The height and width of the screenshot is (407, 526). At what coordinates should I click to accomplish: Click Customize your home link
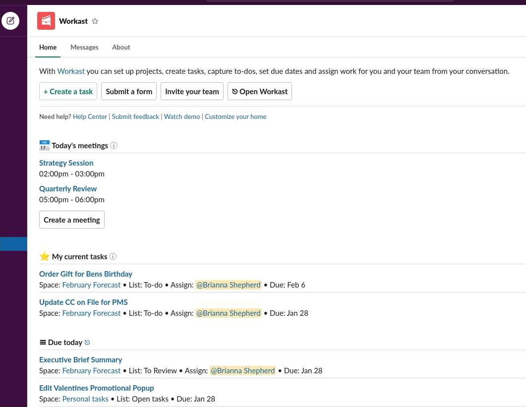pos(235,117)
